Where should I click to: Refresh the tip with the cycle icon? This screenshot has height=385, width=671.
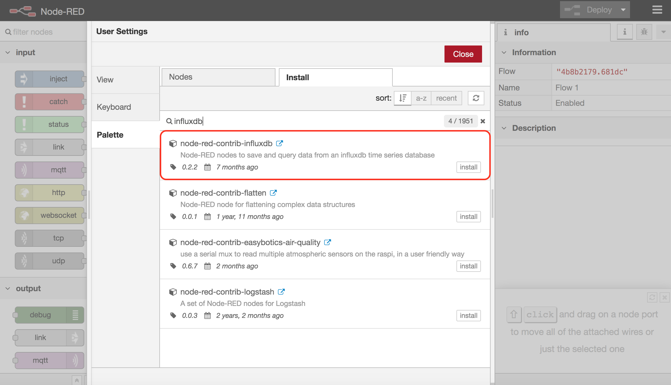click(x=652, y=297)
